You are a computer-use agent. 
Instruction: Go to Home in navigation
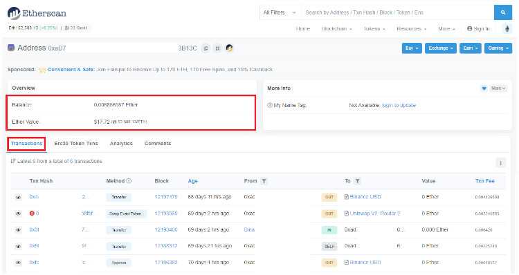303,29
